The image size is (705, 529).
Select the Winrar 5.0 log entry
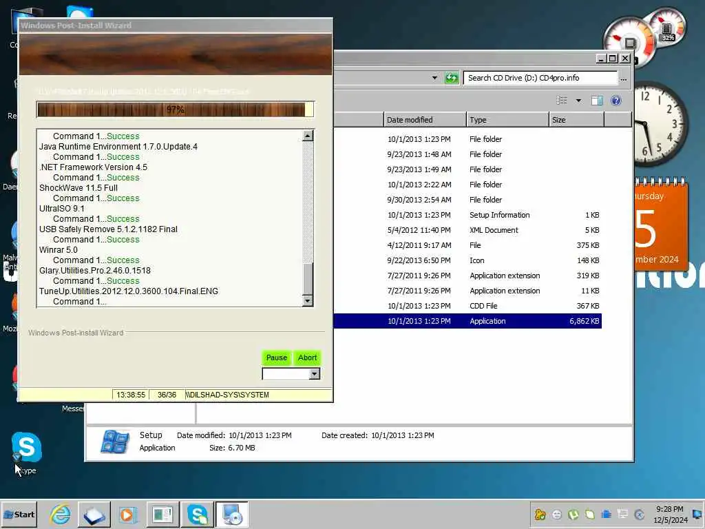point(59,249)
